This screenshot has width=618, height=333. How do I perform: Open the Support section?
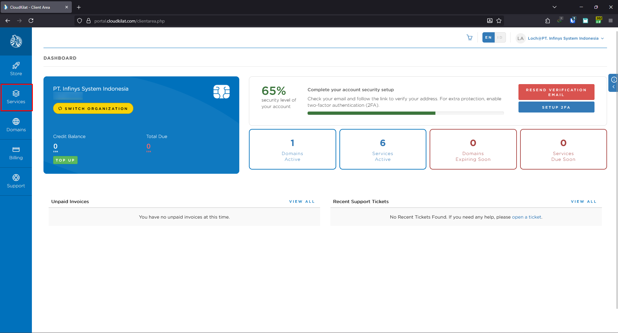16,181
